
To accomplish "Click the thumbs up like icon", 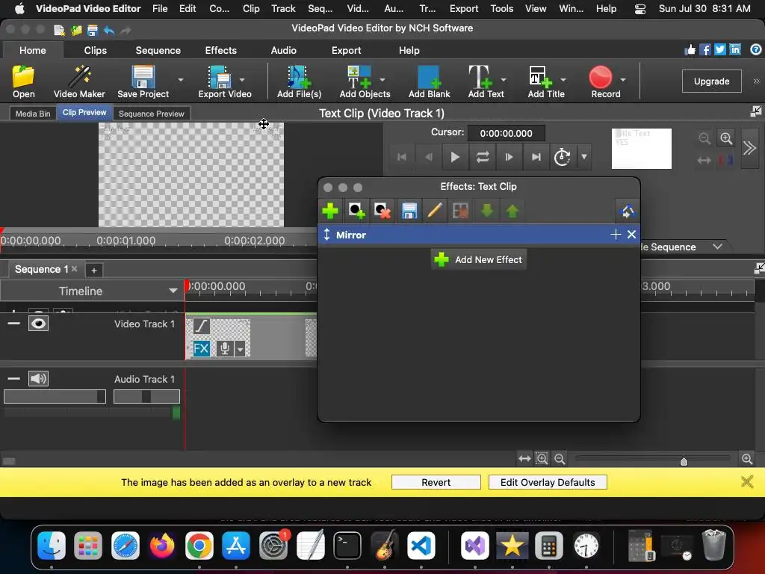I will point(690,50).
